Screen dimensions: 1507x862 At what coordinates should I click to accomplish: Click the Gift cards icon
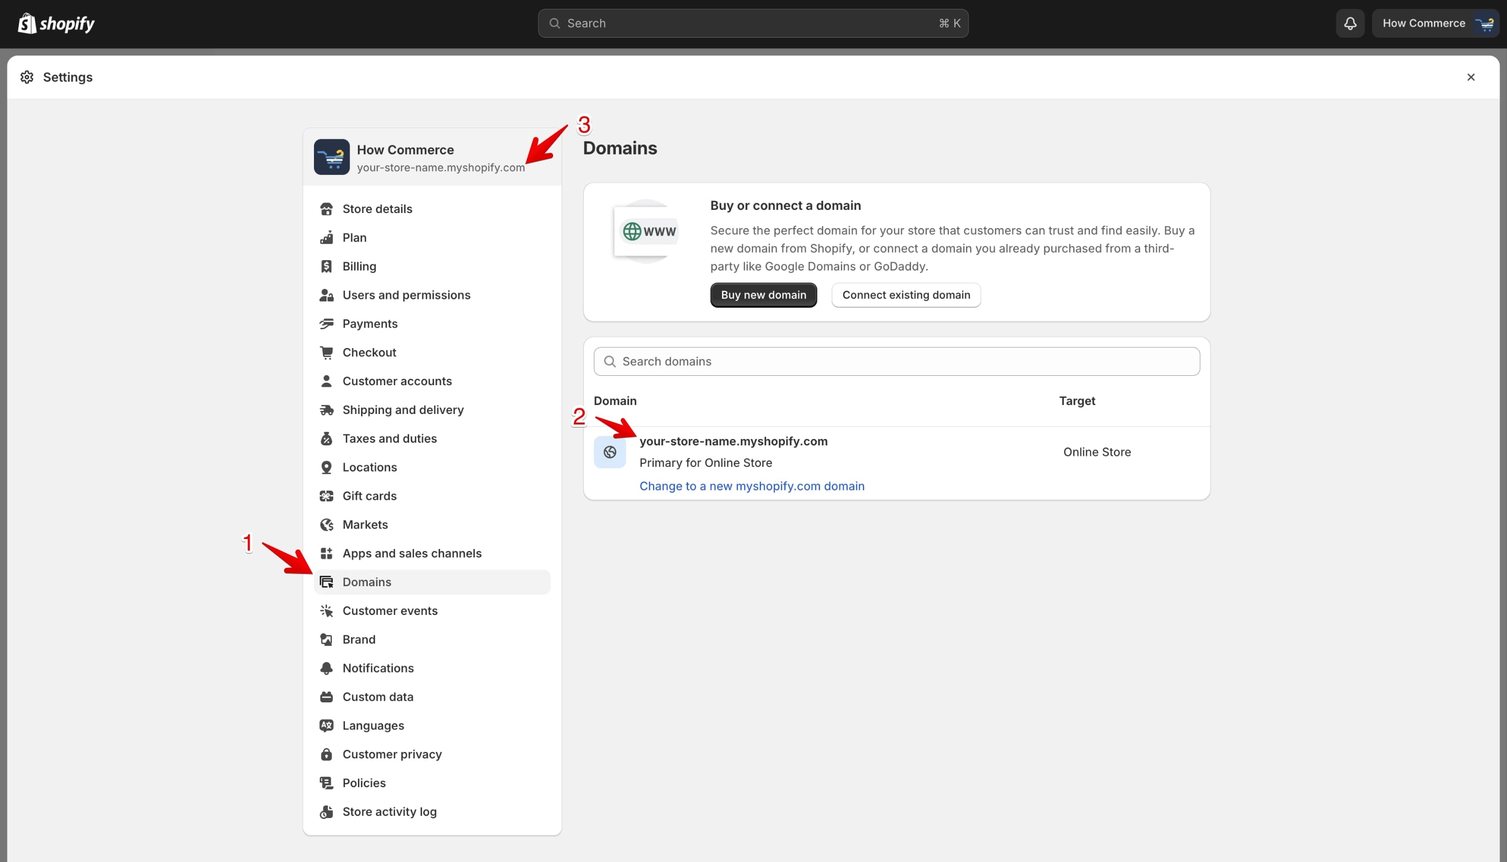pyautogui.click(x=326, y=496)
